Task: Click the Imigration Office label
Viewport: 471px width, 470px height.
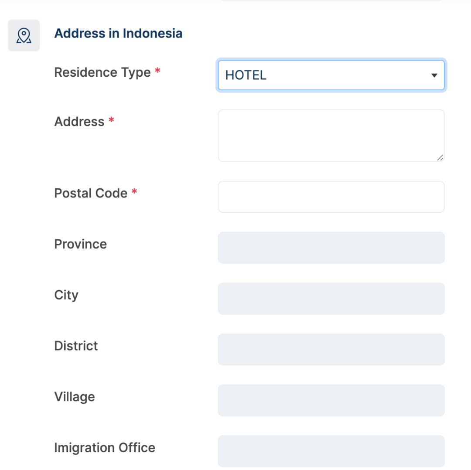Action: point(105,448)
